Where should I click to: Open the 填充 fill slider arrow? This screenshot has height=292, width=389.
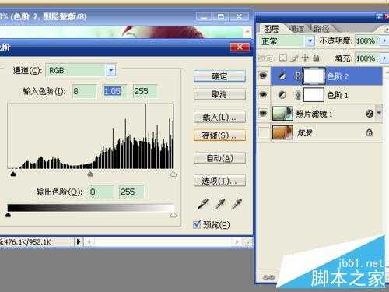384,58
